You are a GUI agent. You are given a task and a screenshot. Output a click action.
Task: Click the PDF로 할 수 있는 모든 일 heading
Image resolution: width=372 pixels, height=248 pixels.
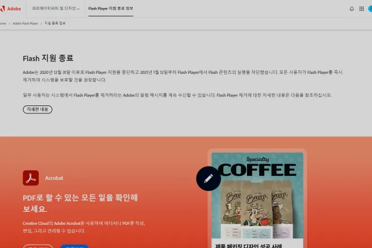[80, 203]
